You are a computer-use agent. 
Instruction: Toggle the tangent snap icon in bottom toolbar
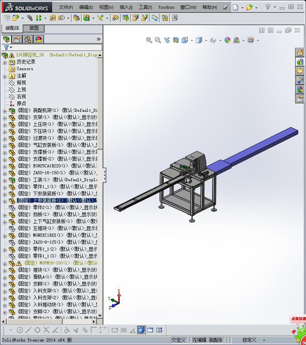[x=67, y=330]
